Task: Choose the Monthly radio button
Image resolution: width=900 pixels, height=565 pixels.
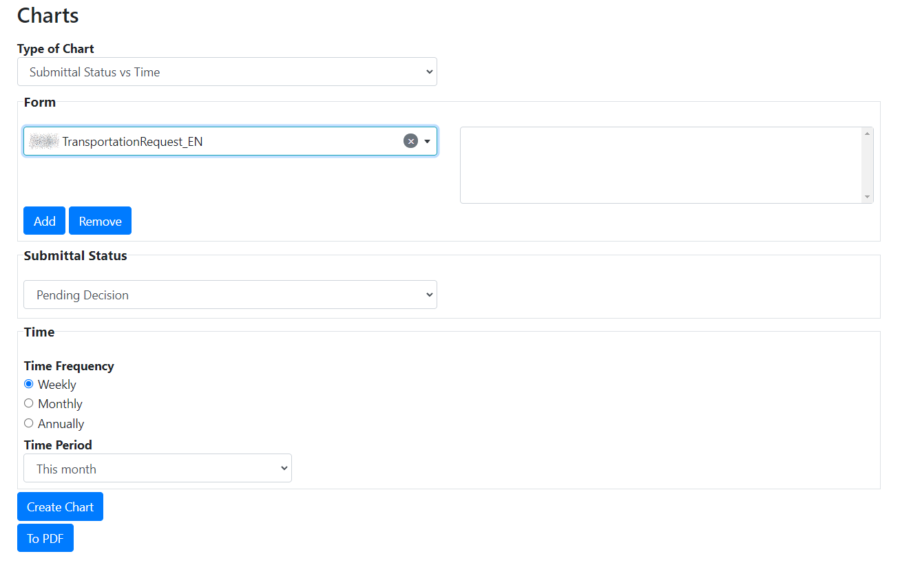Action: (x=29, y=403)
